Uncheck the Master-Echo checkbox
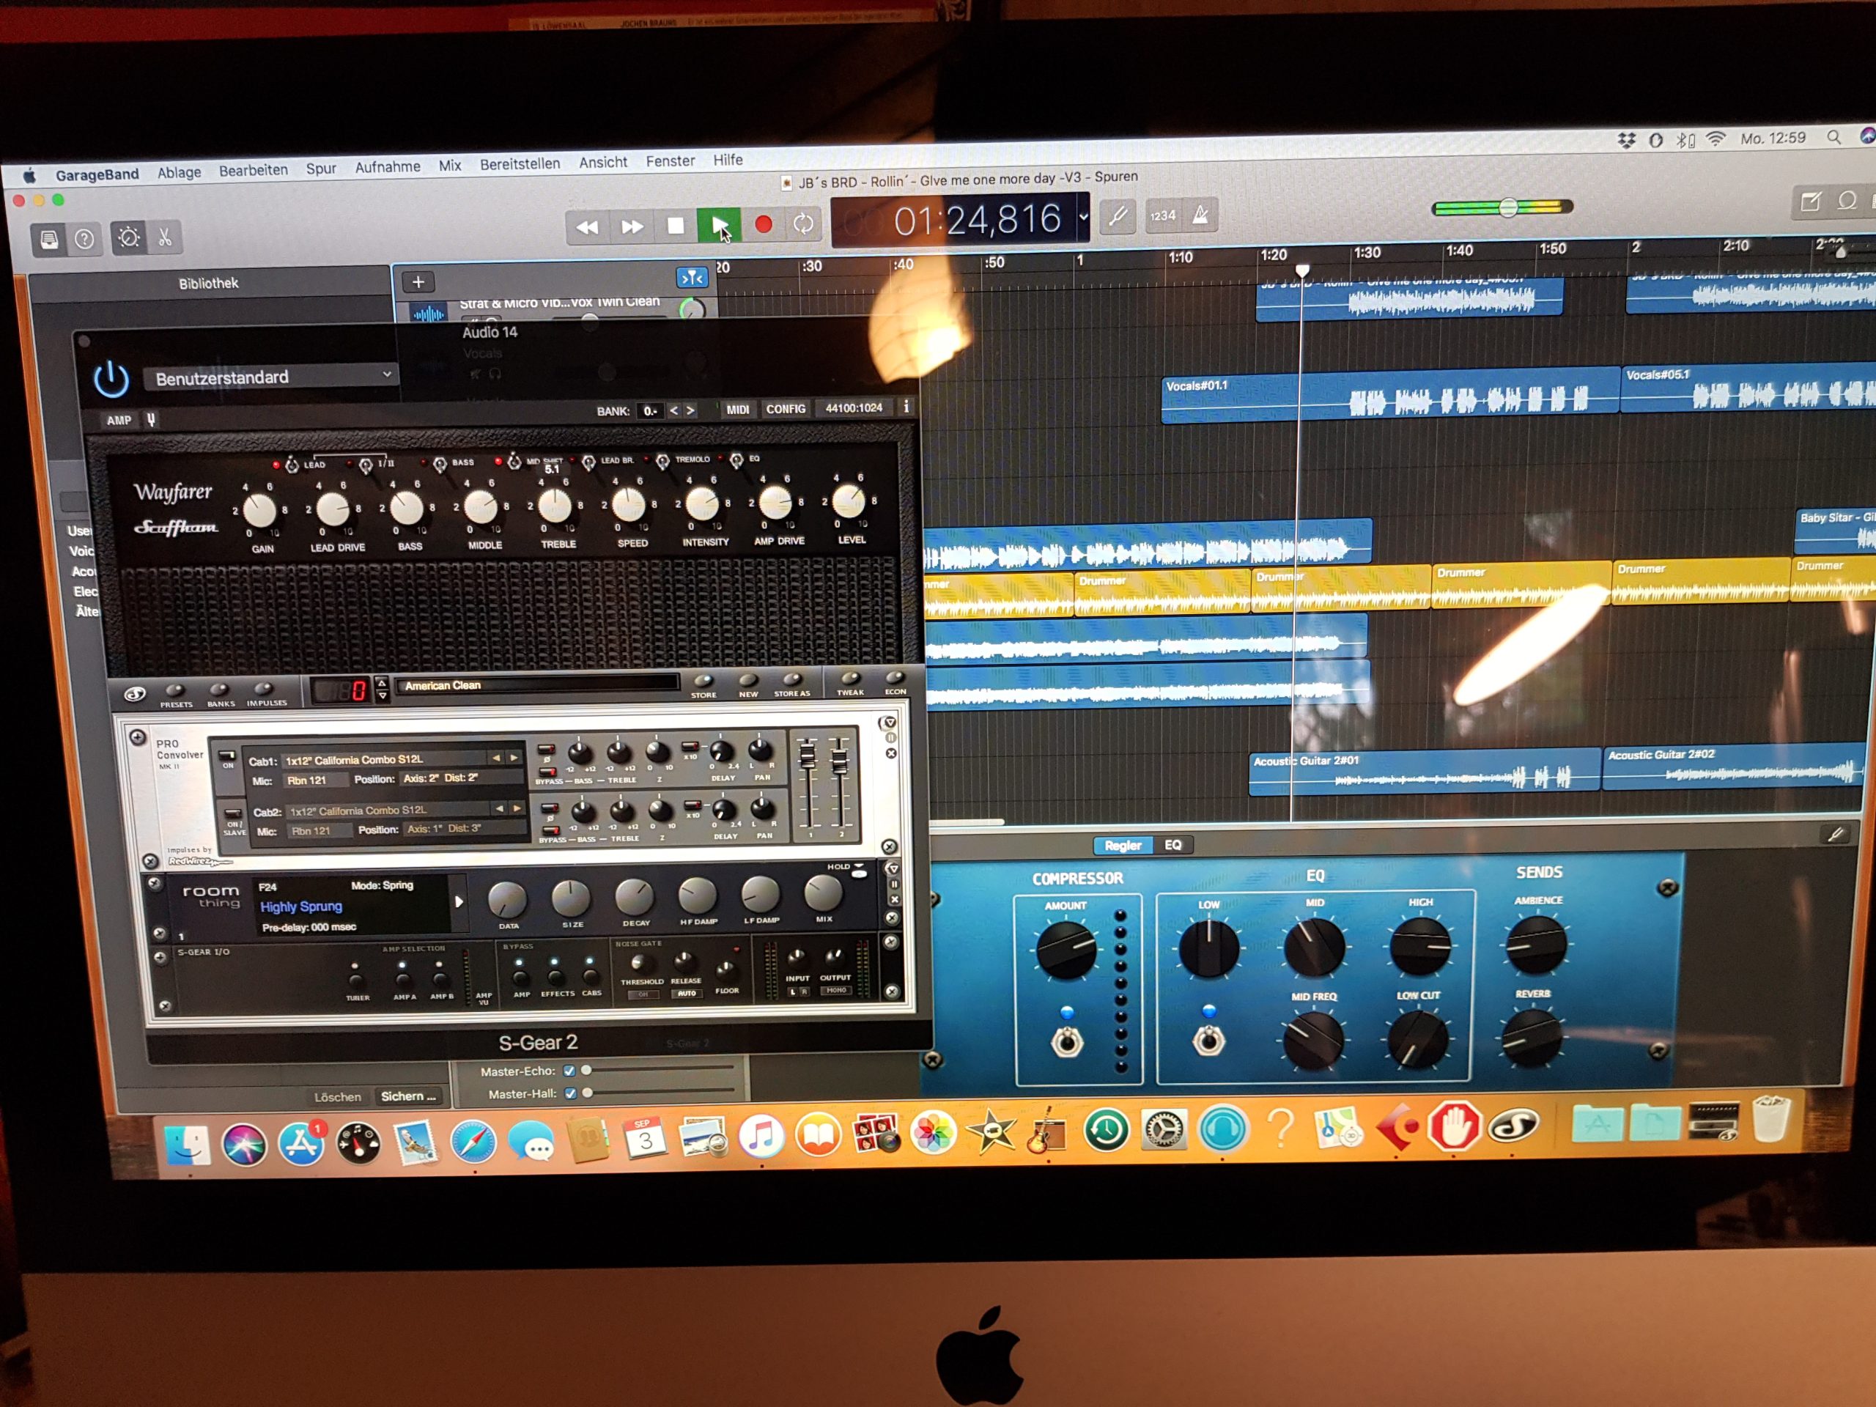Image resolution: width=1876 pixels, height=1407 pixels. (569, 1071)
